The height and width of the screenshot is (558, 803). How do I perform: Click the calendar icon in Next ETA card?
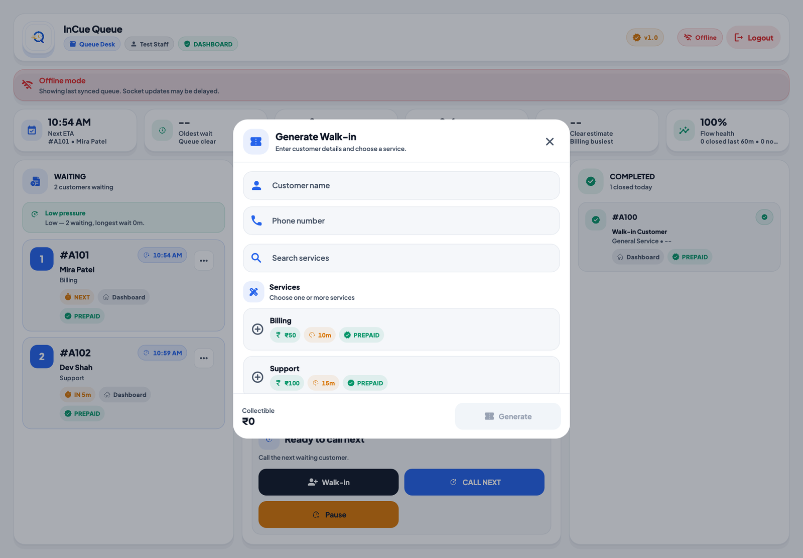[x=32, y=131]
